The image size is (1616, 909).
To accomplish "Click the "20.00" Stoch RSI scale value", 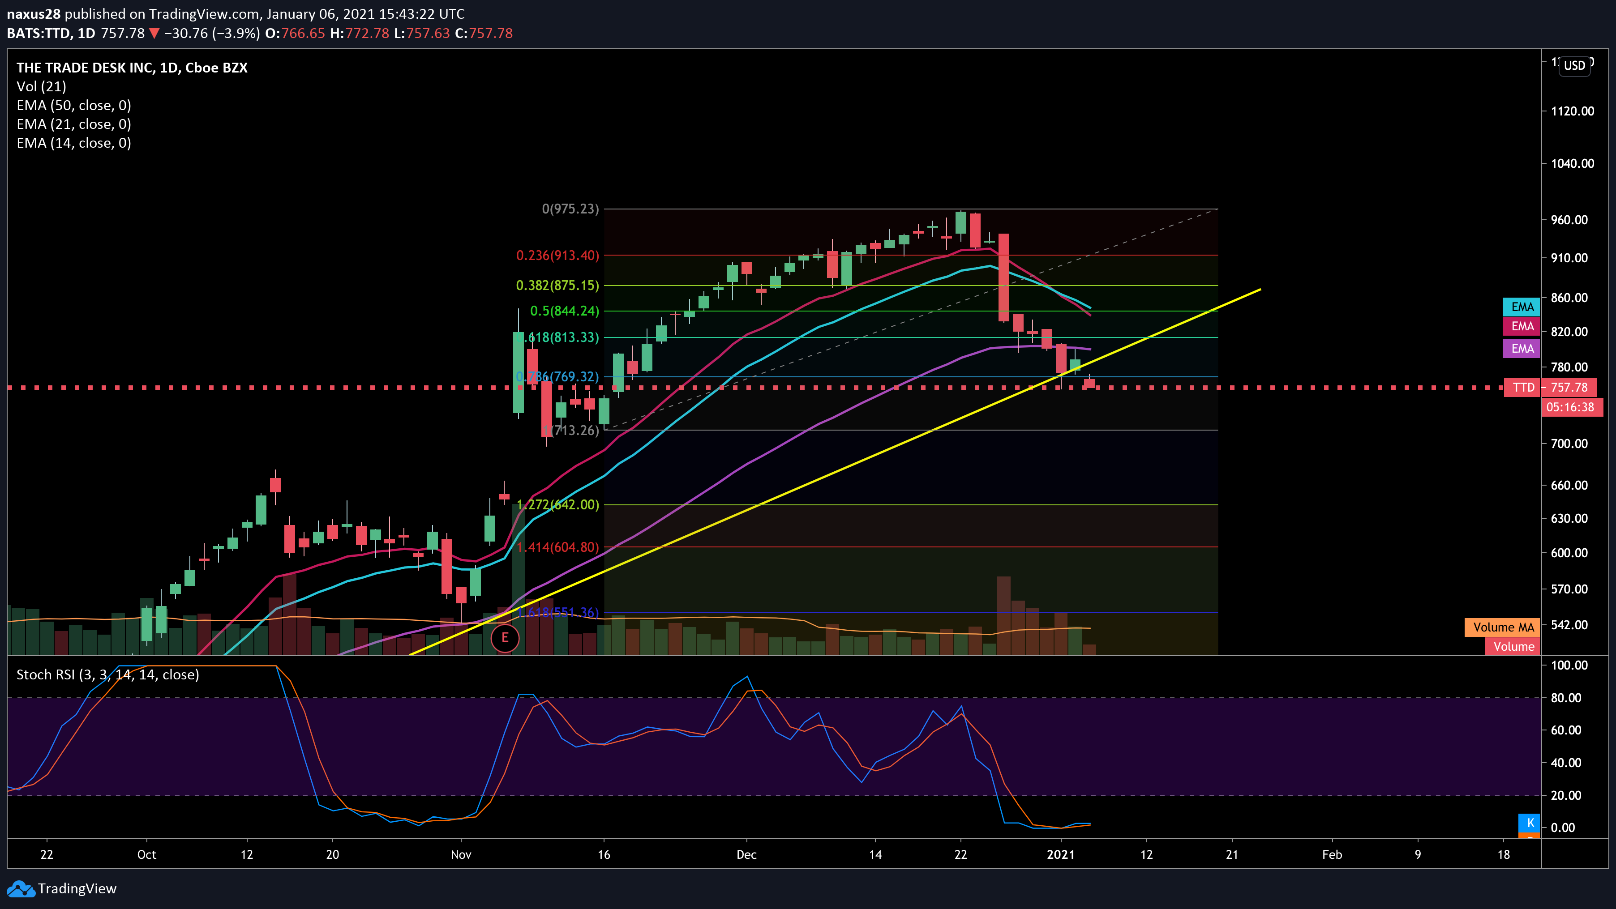I will (1566, 795).
